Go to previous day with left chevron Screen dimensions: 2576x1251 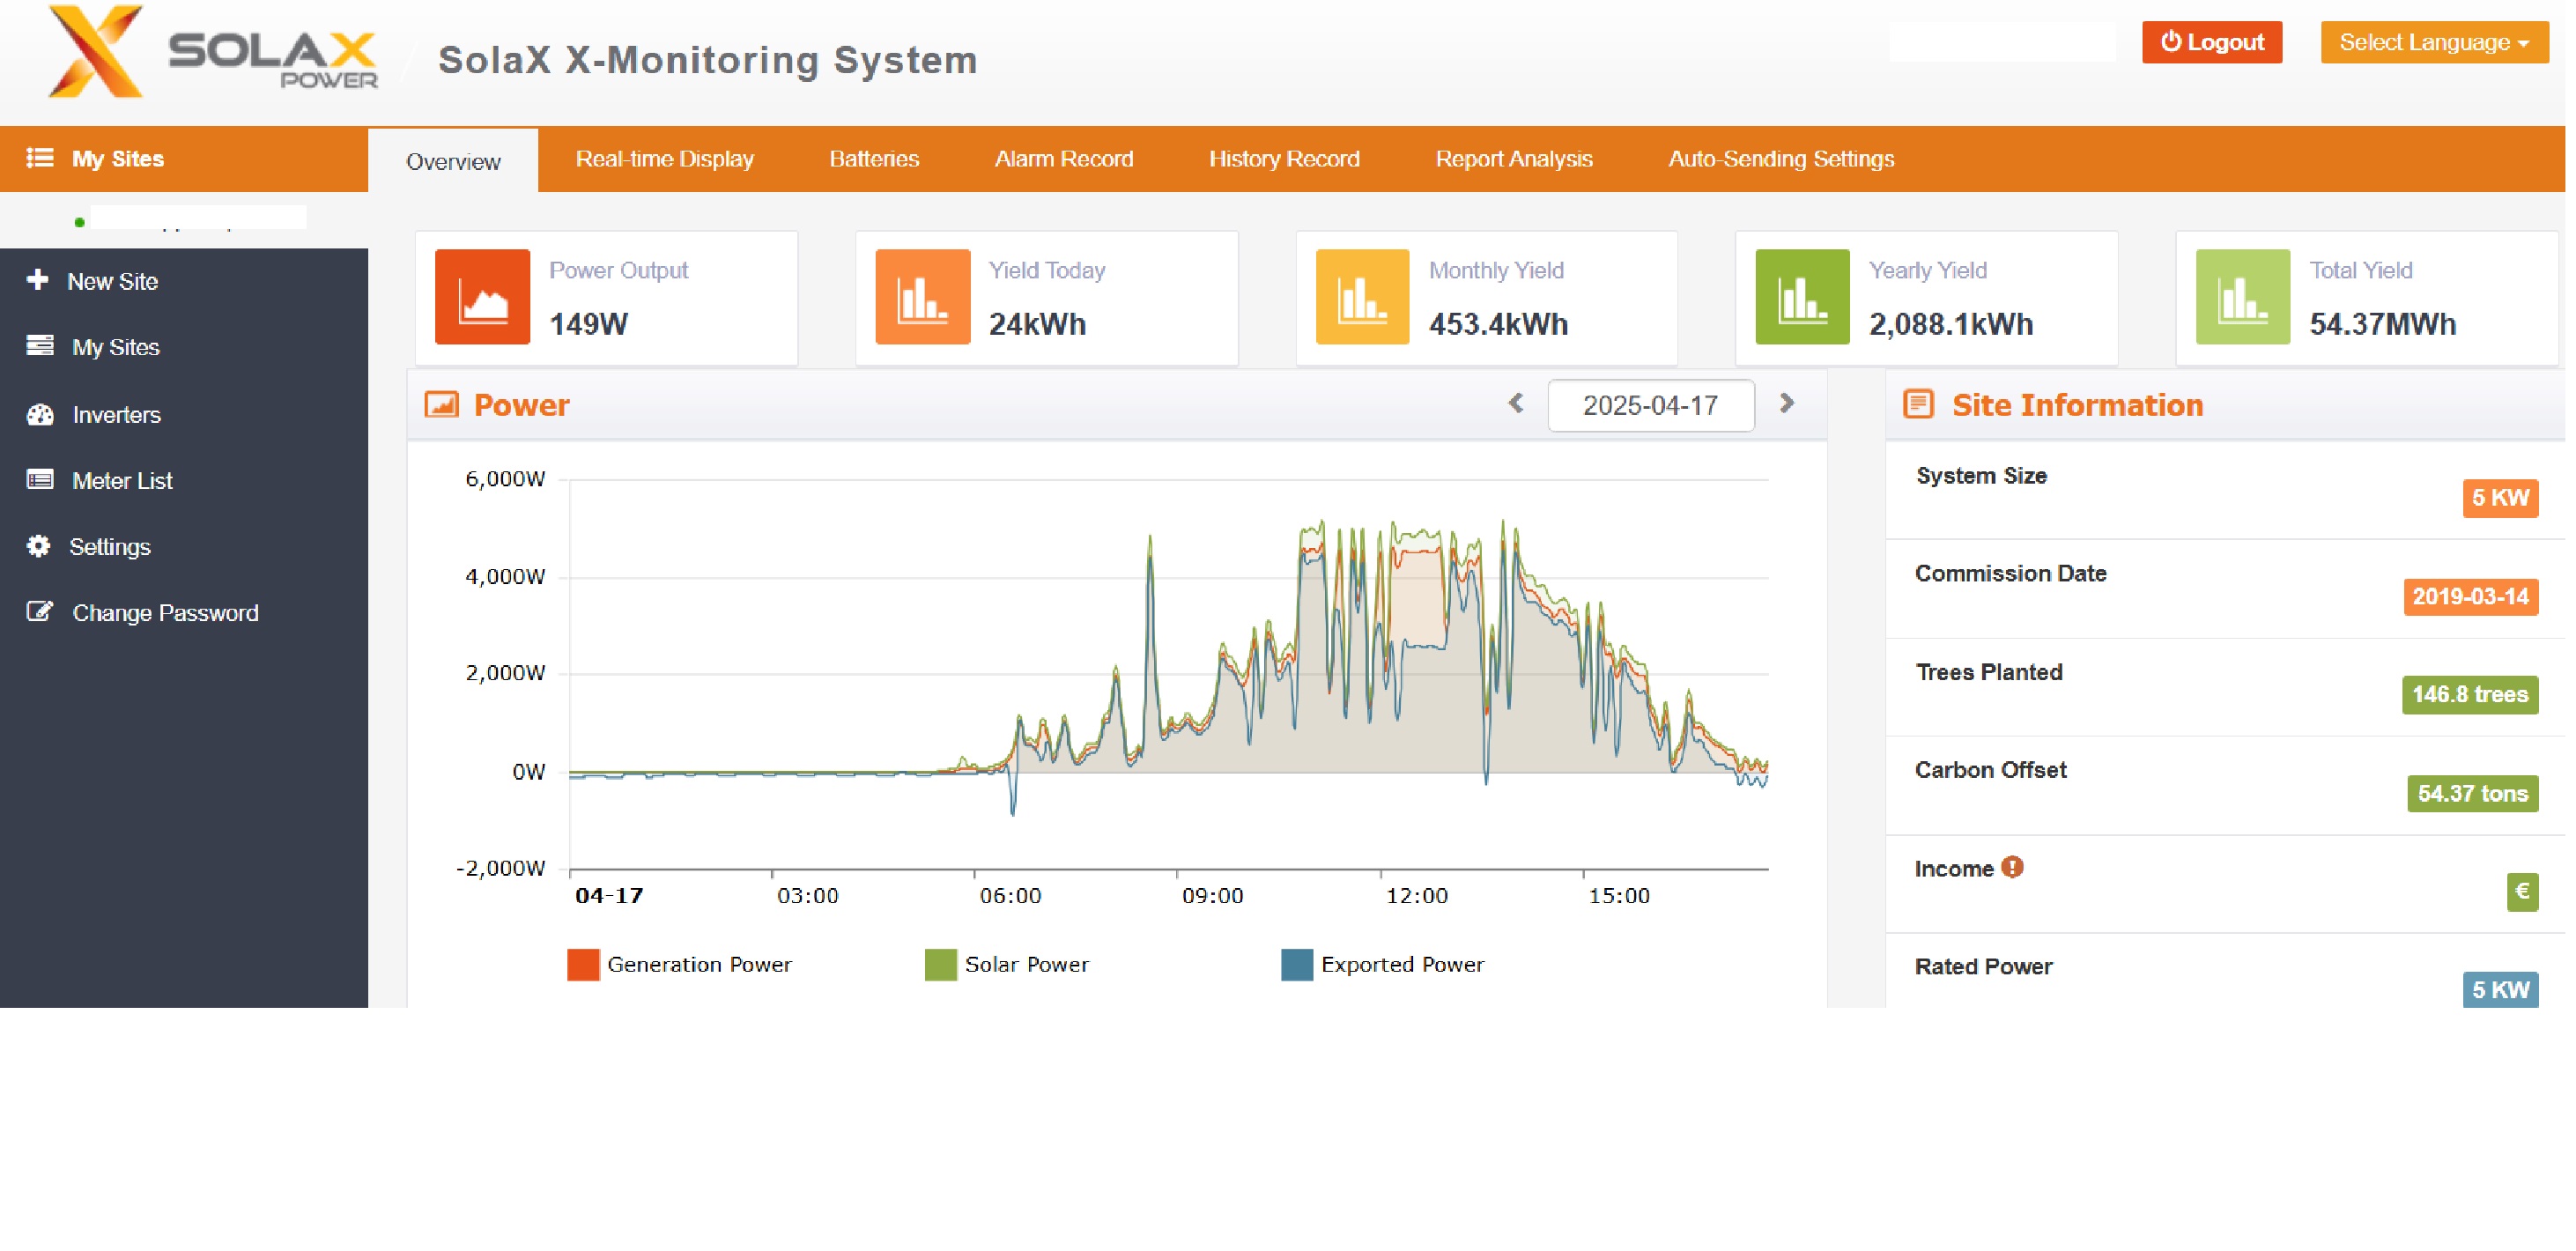(1516, 403)
